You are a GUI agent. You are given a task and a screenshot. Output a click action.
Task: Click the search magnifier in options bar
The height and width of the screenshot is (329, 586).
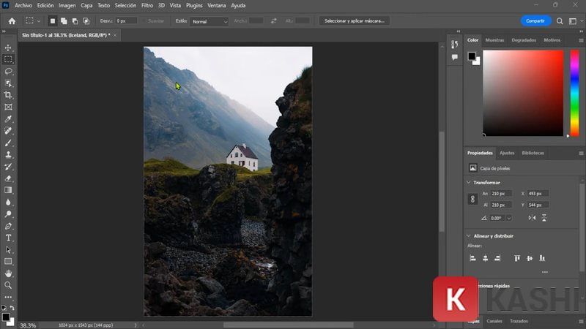tap(560, 21)
